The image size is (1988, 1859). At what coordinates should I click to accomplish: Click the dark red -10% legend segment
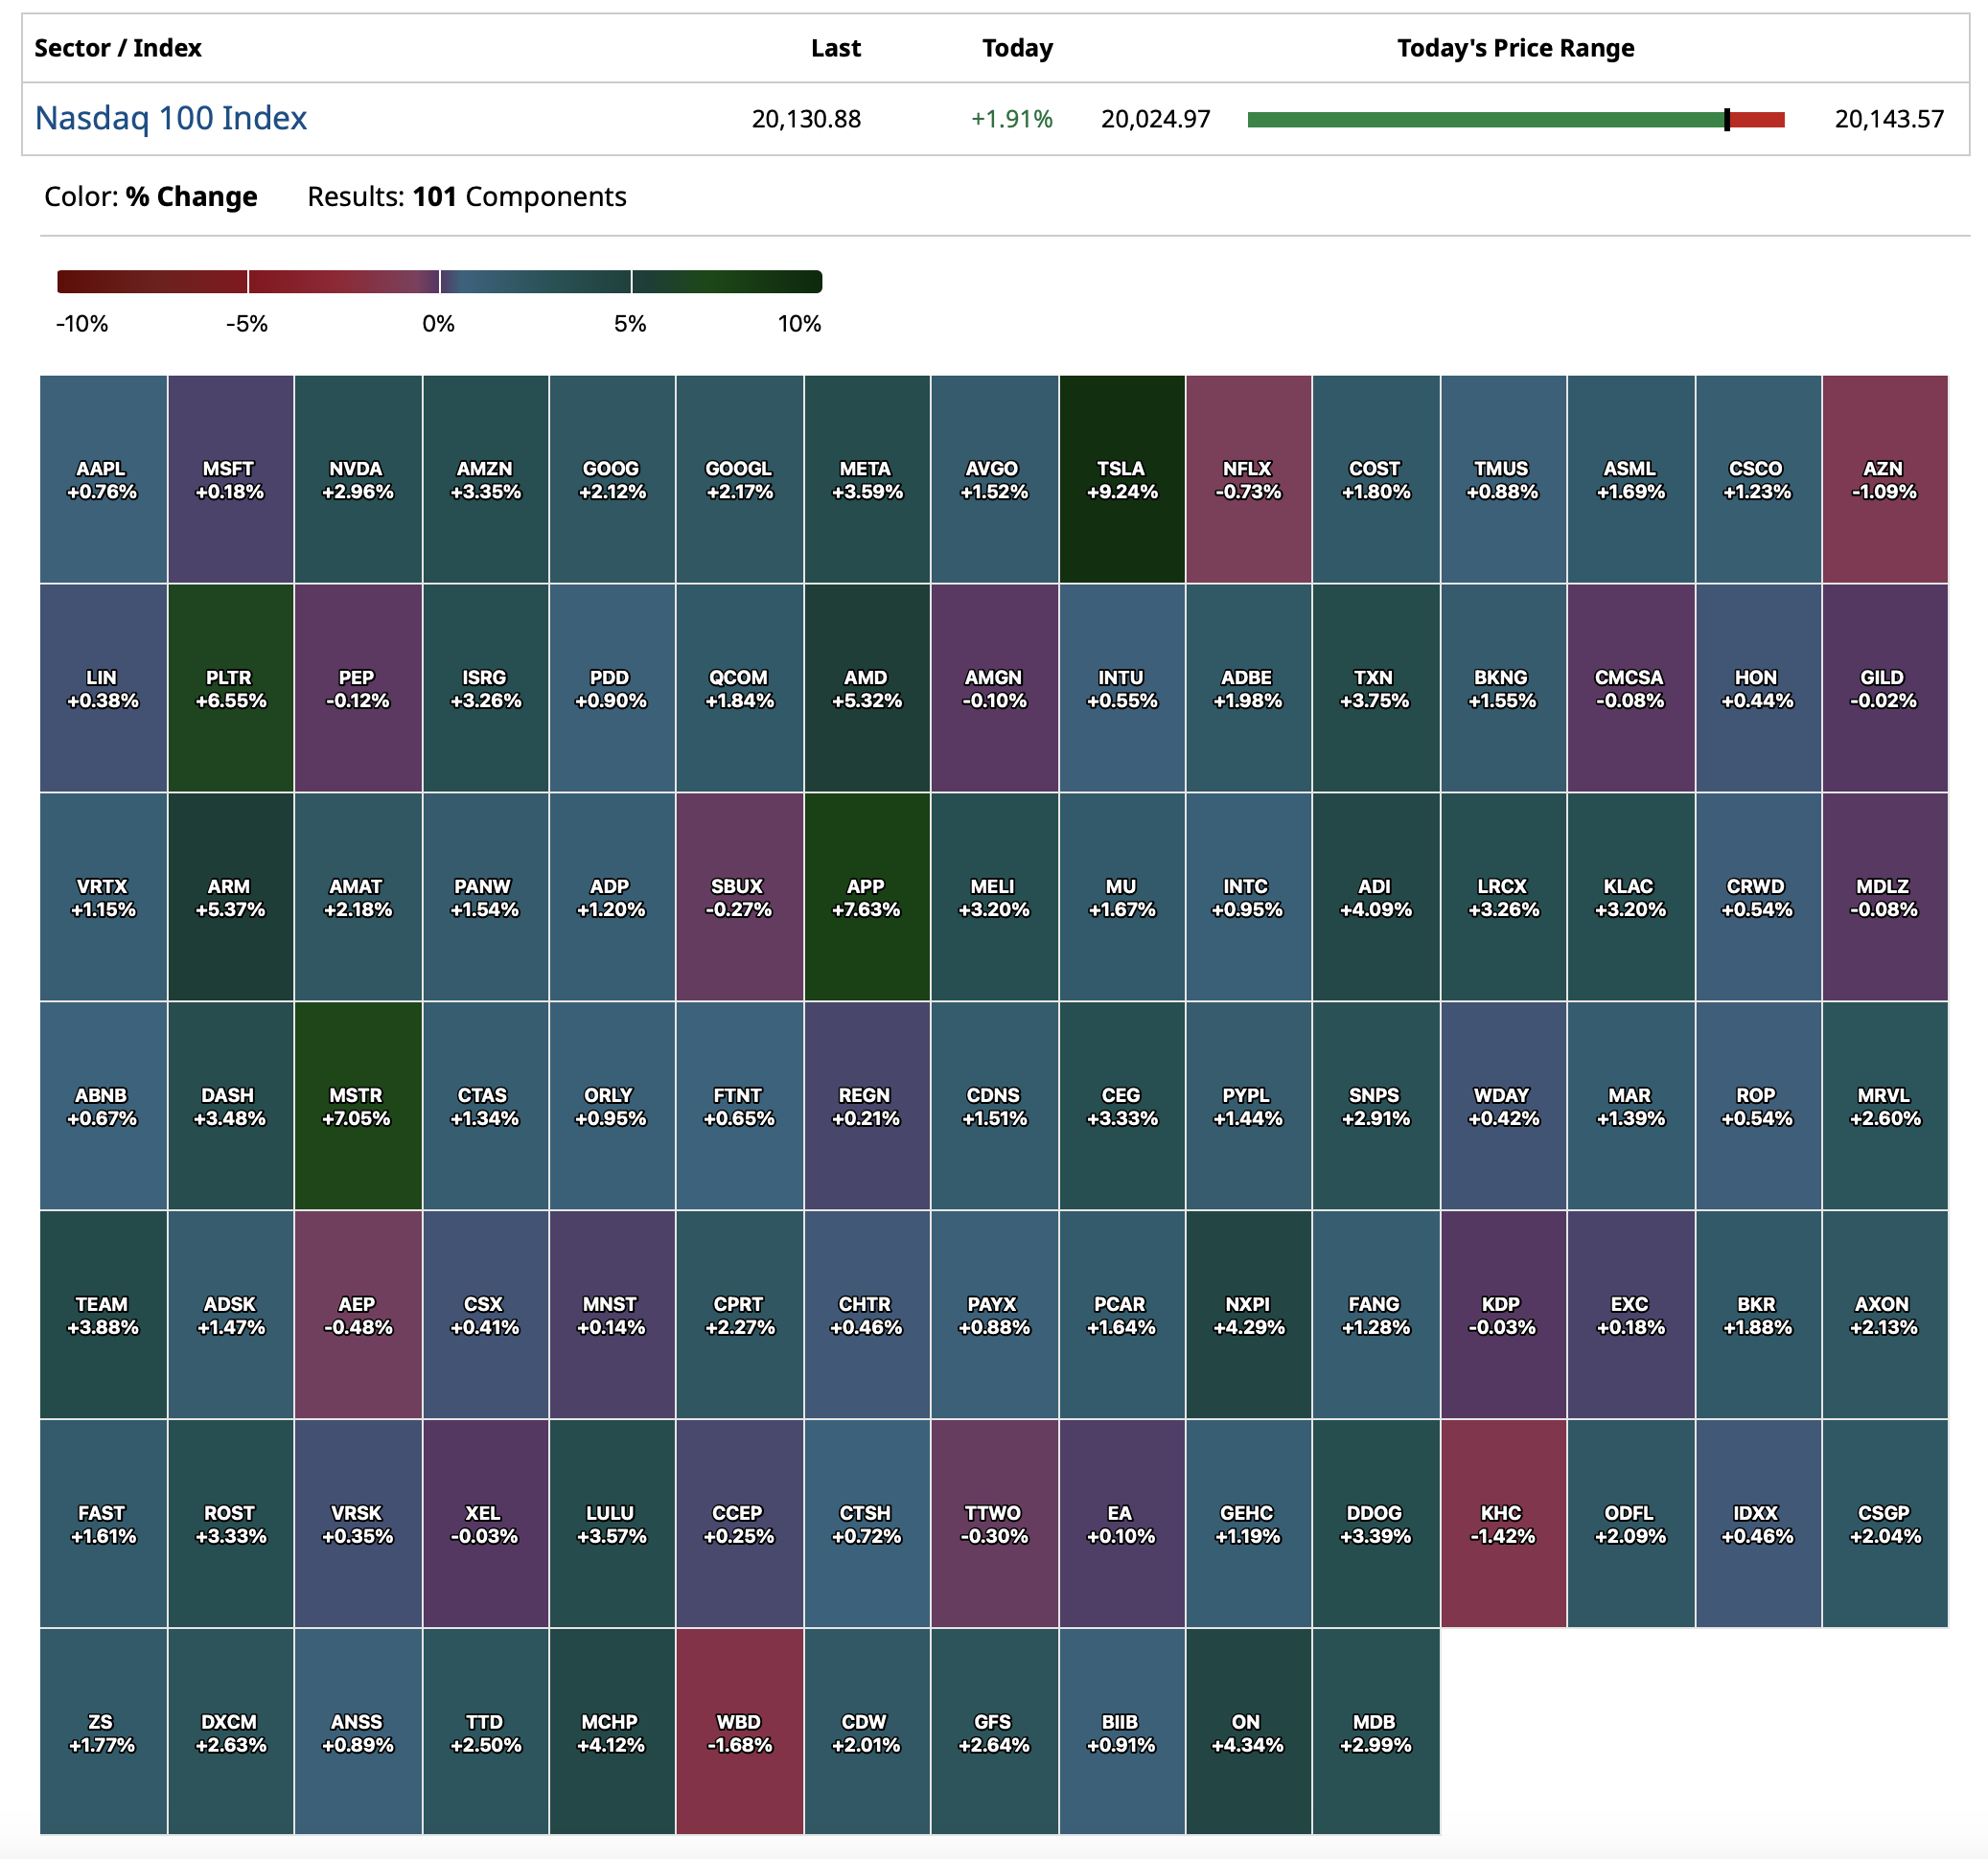point(152,282)
